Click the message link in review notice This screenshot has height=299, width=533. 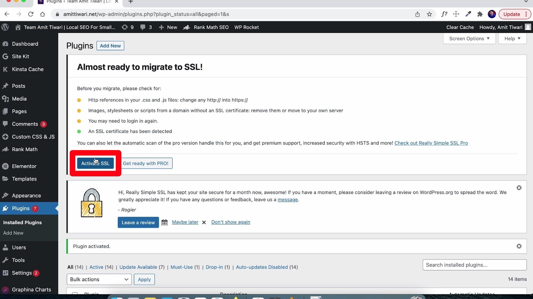click(x=288, y=200)
